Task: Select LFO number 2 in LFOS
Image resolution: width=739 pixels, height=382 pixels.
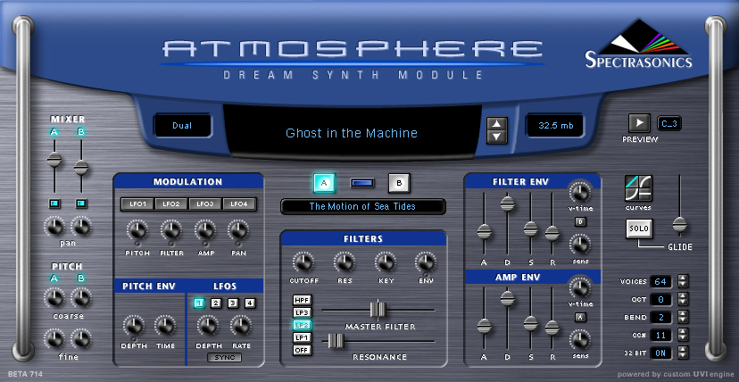Action: pyautogui.click(x=216, y=303)
